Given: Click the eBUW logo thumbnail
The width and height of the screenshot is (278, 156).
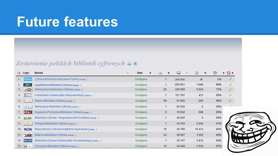Looking at the screenshot, I should point(28,95).
